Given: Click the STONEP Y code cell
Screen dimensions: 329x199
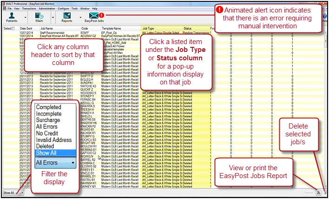Looking at the screenshot, I should click(87, 96).
